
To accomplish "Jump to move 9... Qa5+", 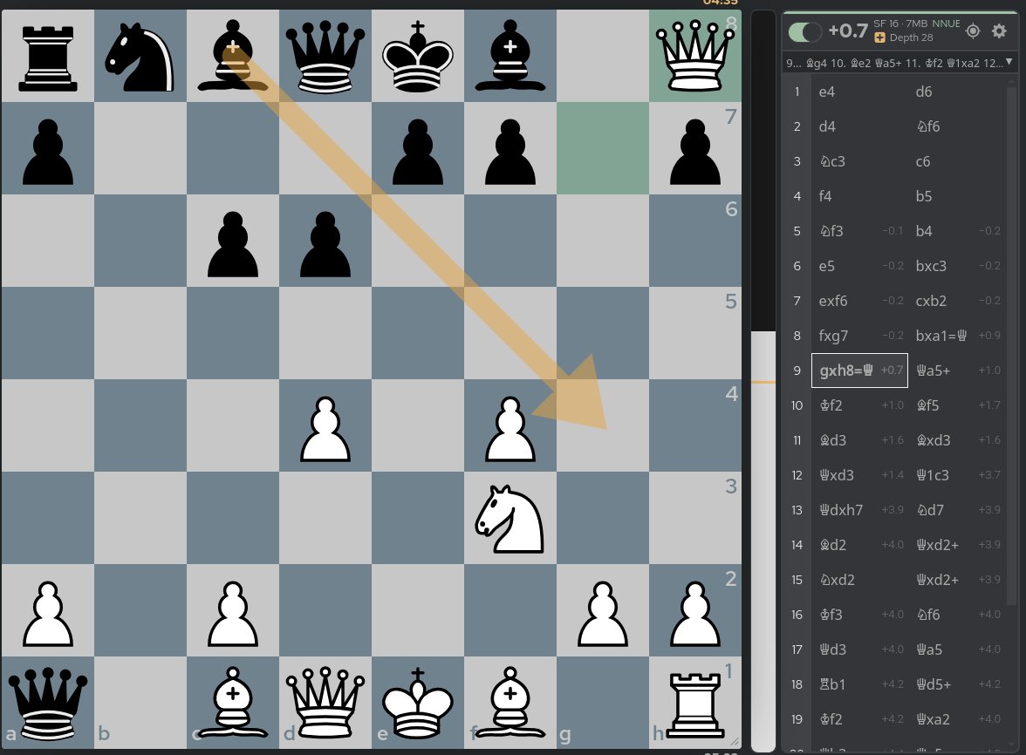I will point(956,371).
